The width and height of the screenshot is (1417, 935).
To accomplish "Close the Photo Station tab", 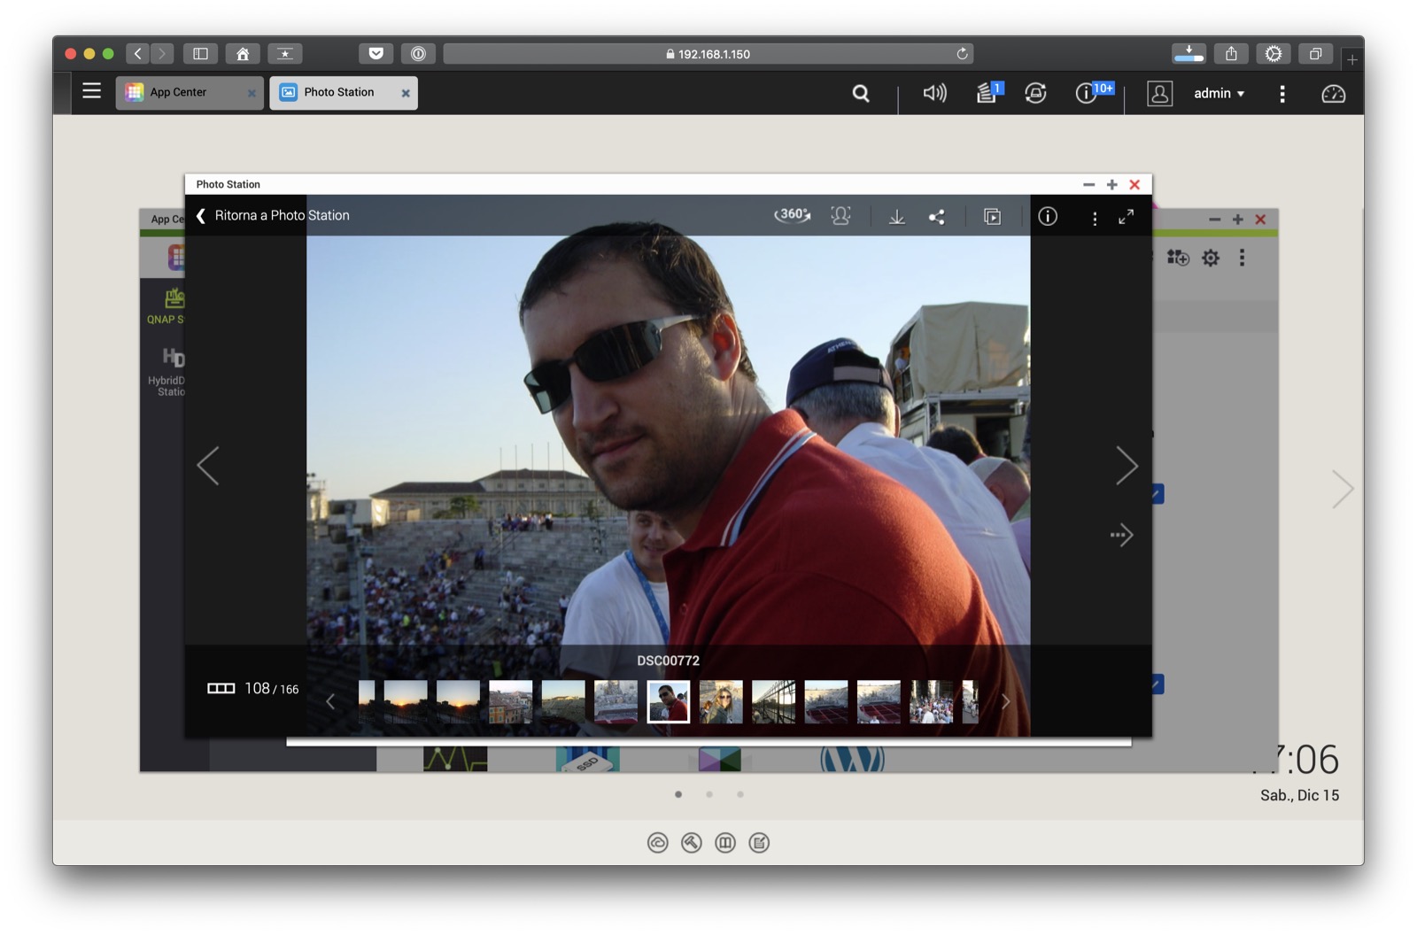I will [406, 93].
